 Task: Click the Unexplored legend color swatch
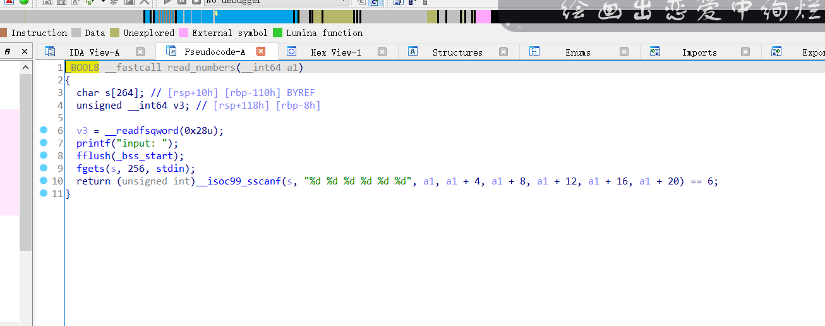coord(114,33)
